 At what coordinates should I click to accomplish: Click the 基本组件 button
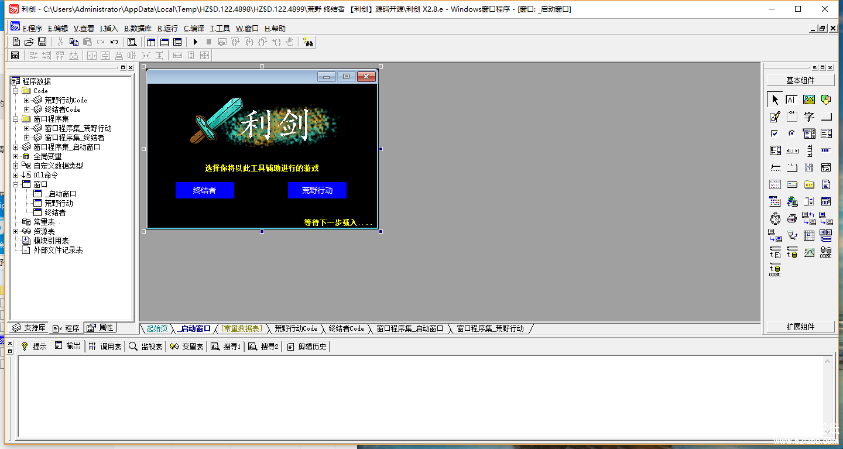(x=800, y=80)
